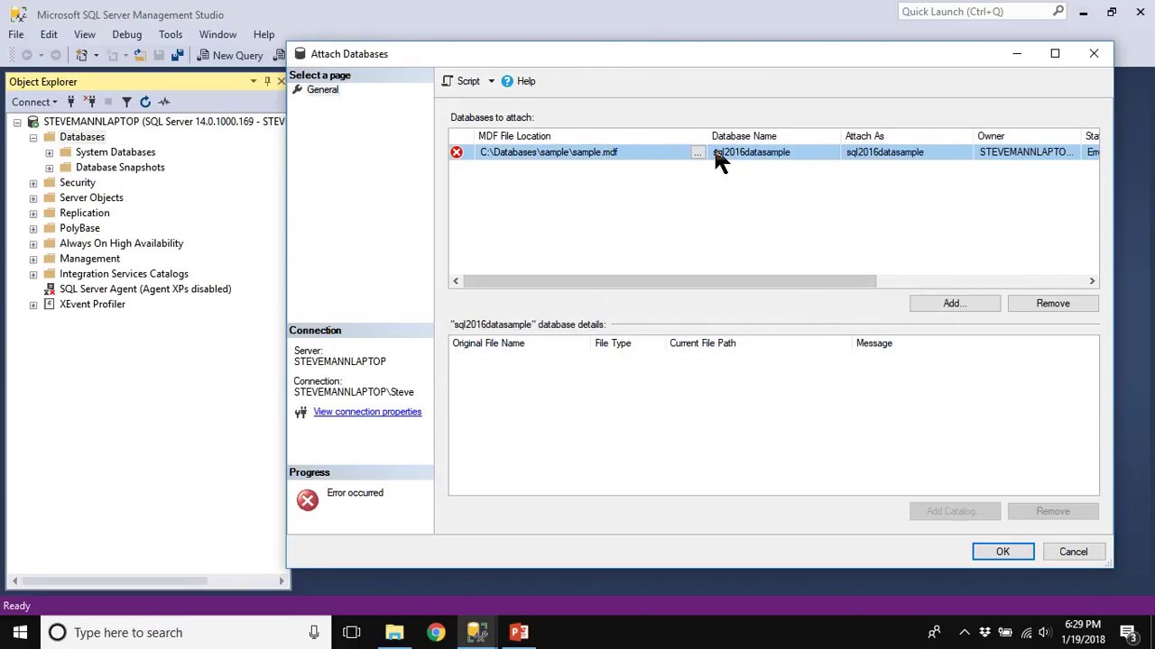Click the Connect Object Explorer plug icon
1155x649 pixels.
pyautogui.click(x=70, y=102)
